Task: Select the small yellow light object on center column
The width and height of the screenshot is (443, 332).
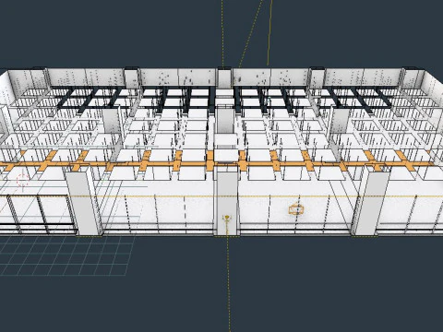Action: (x=227, y=219)
